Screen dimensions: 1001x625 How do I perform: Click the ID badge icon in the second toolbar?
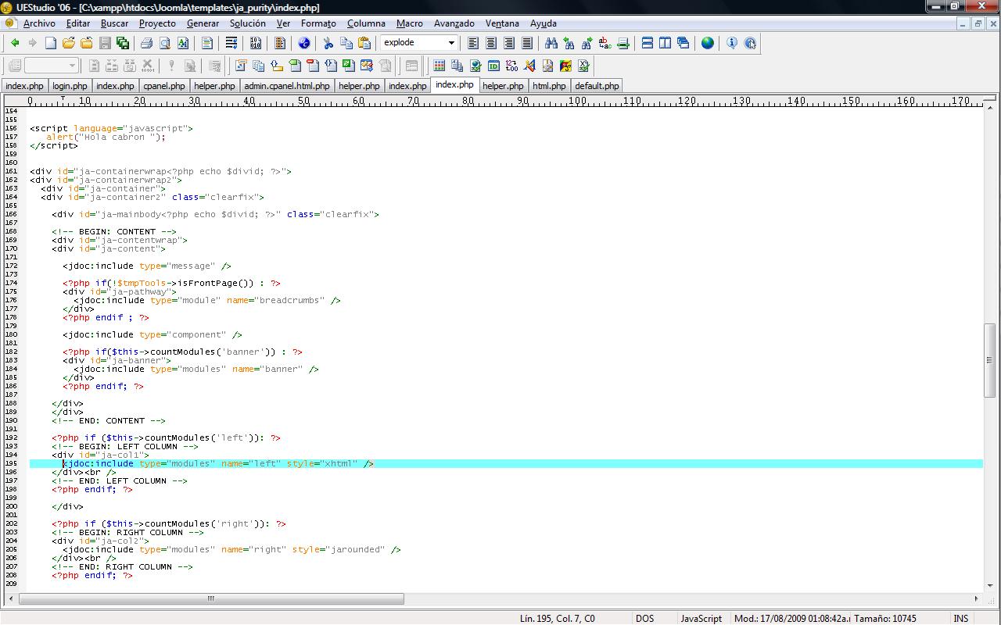point(493,66)
